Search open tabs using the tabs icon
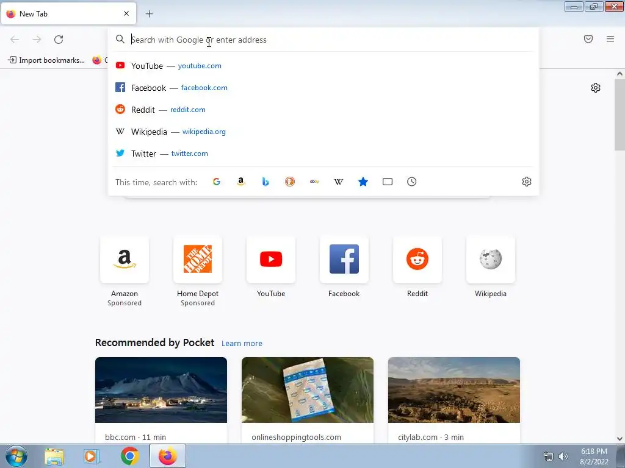The image size is (625, 468). pyautogui.click(x=388, y=182)
